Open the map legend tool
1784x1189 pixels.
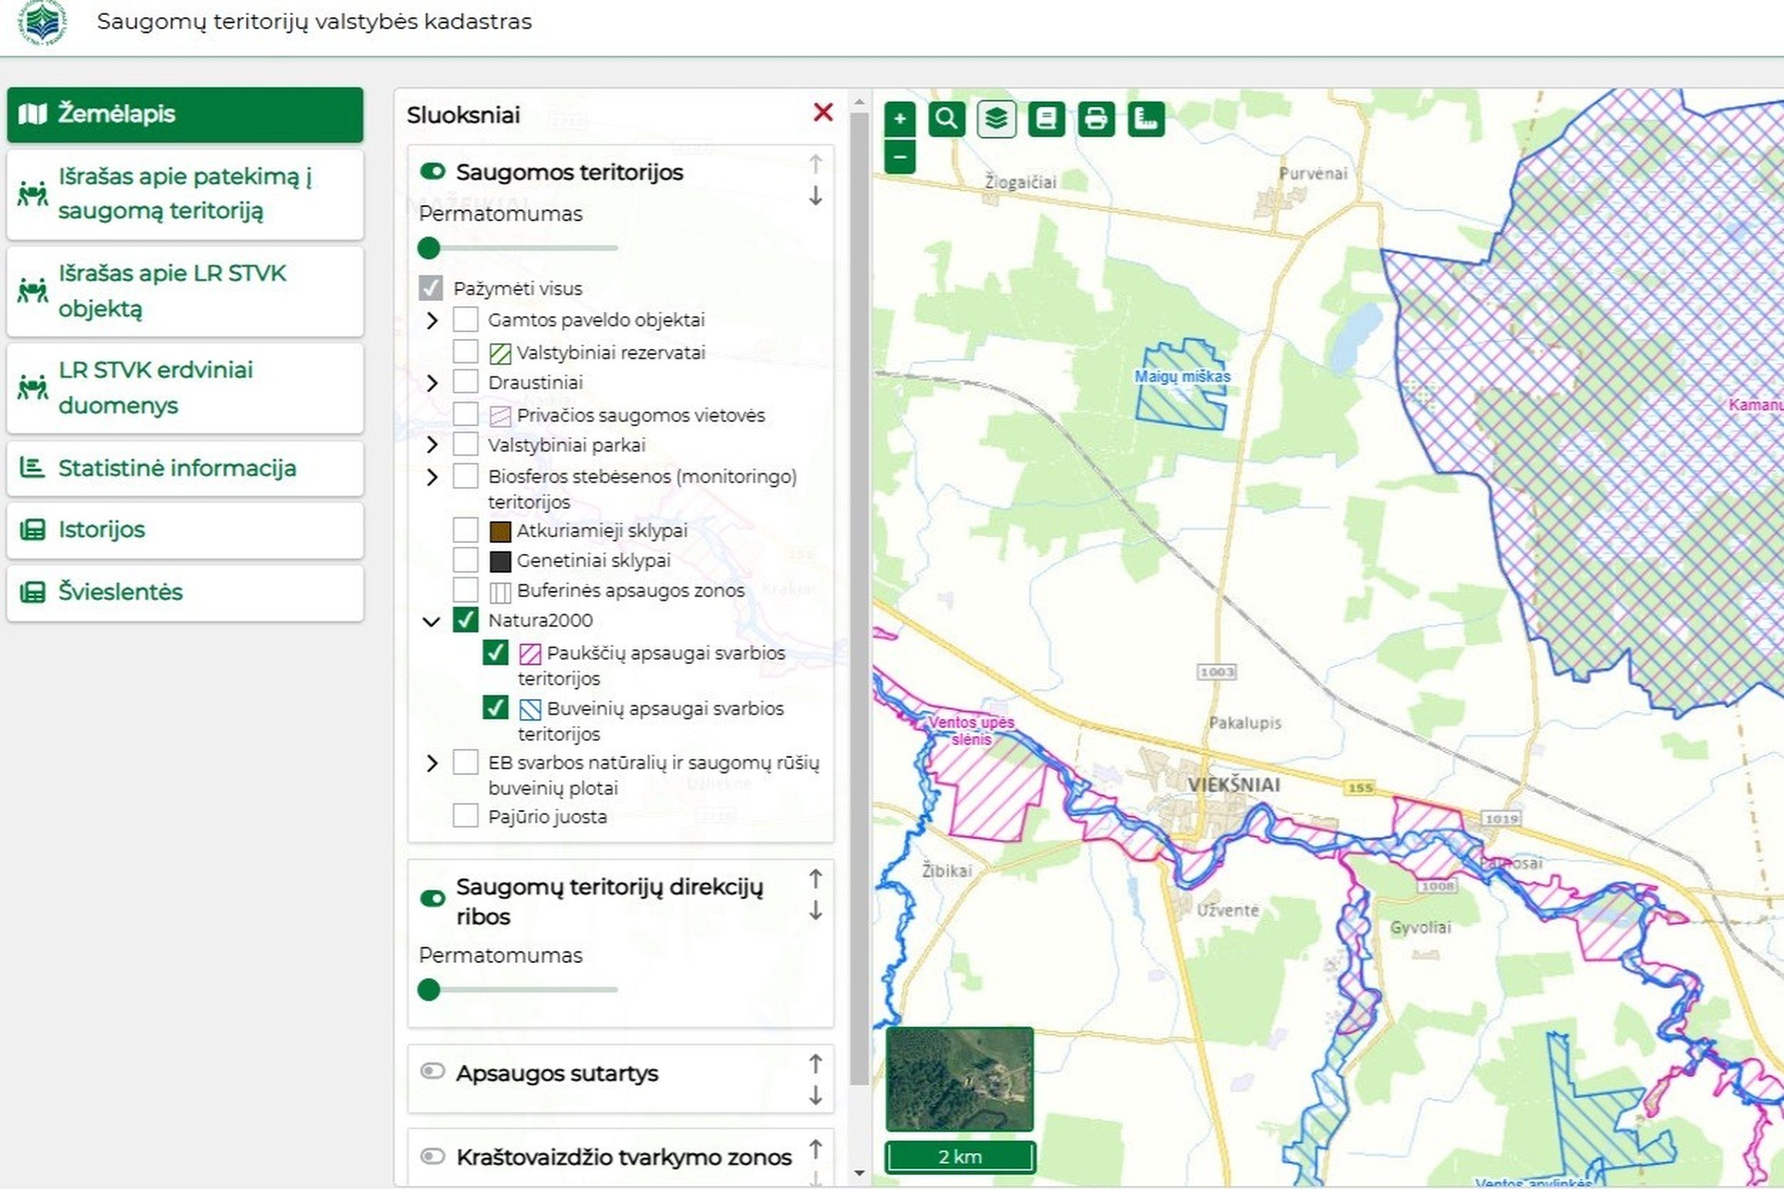click(1046, 119)
